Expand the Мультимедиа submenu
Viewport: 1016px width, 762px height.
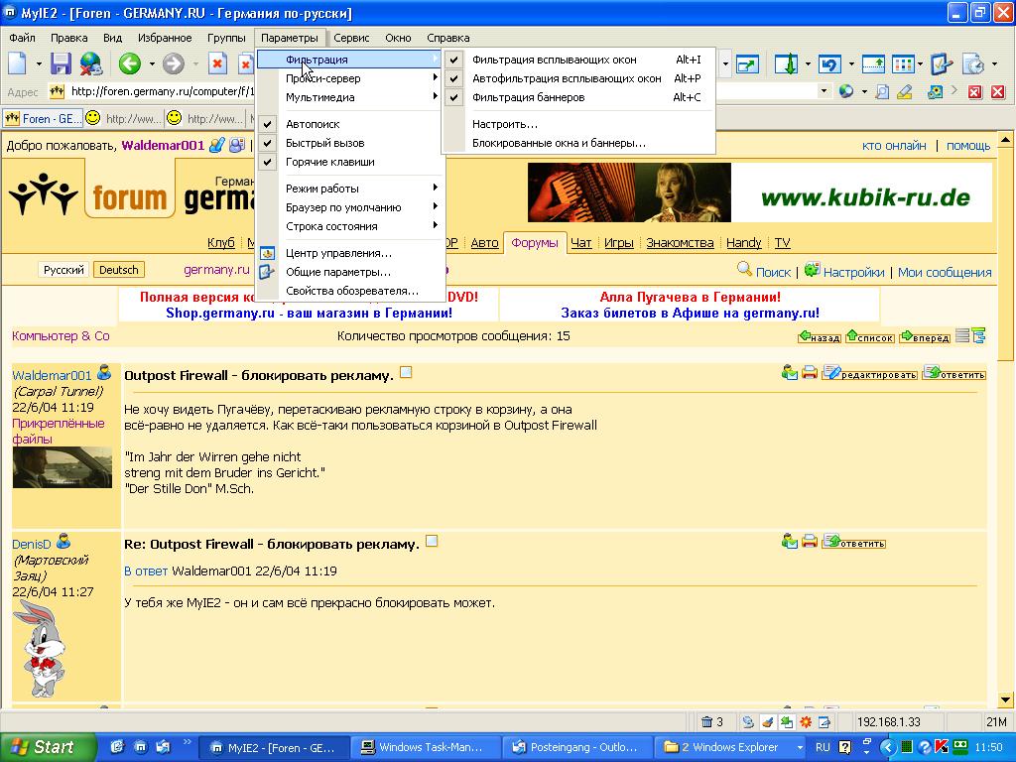350,97
